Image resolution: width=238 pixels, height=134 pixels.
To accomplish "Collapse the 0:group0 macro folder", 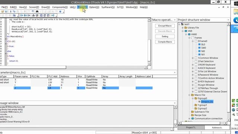I will point(193,98).
